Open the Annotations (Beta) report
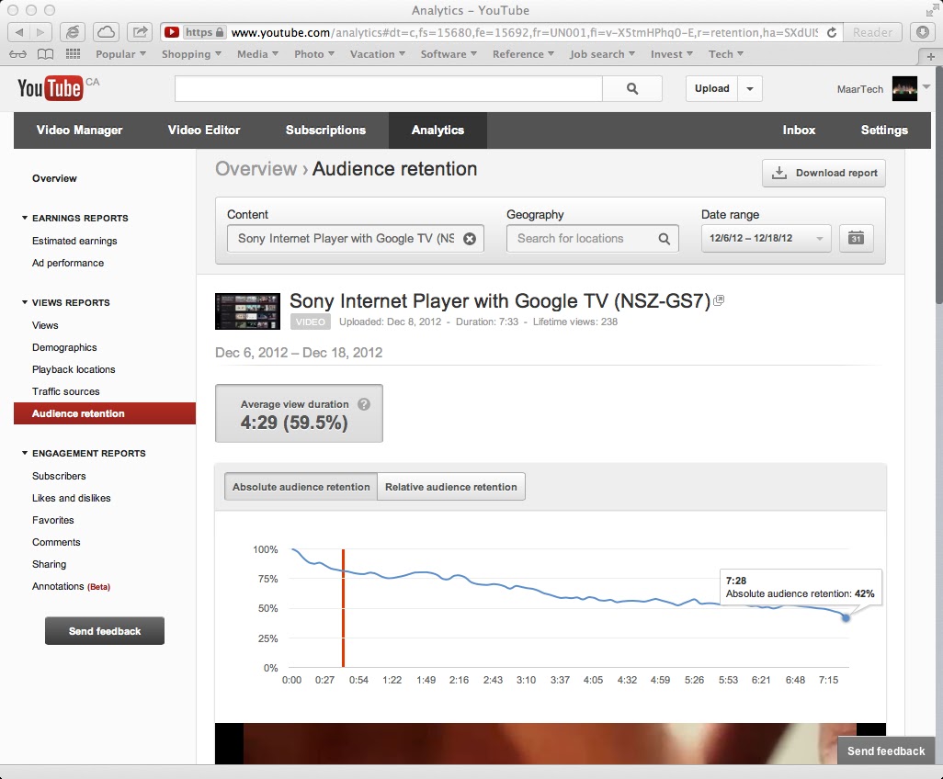The width and height of the screenshot is (943, 779). click(71, 586)
